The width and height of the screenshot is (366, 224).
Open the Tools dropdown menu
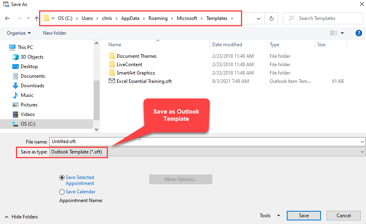[x=270, y=216]
